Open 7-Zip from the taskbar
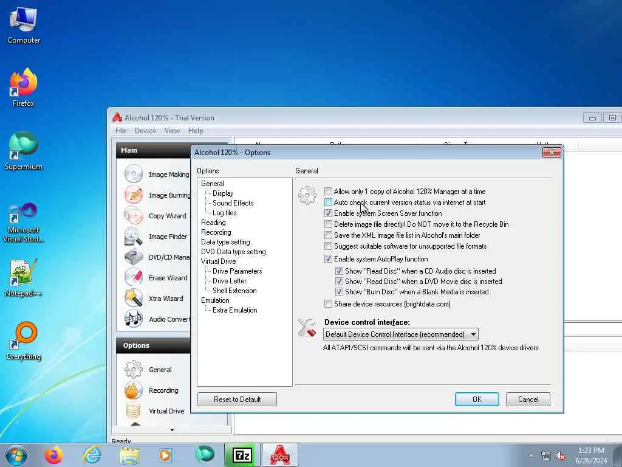Screen dimensions: 622x467 point(242,455)
